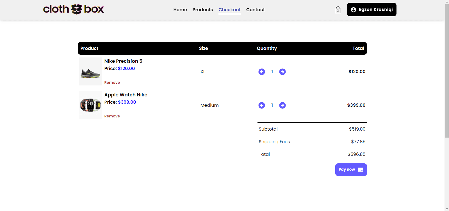Click the user avatar icon beside Egzon Krasniqi
Screen dimensions: 449x211
354,10
